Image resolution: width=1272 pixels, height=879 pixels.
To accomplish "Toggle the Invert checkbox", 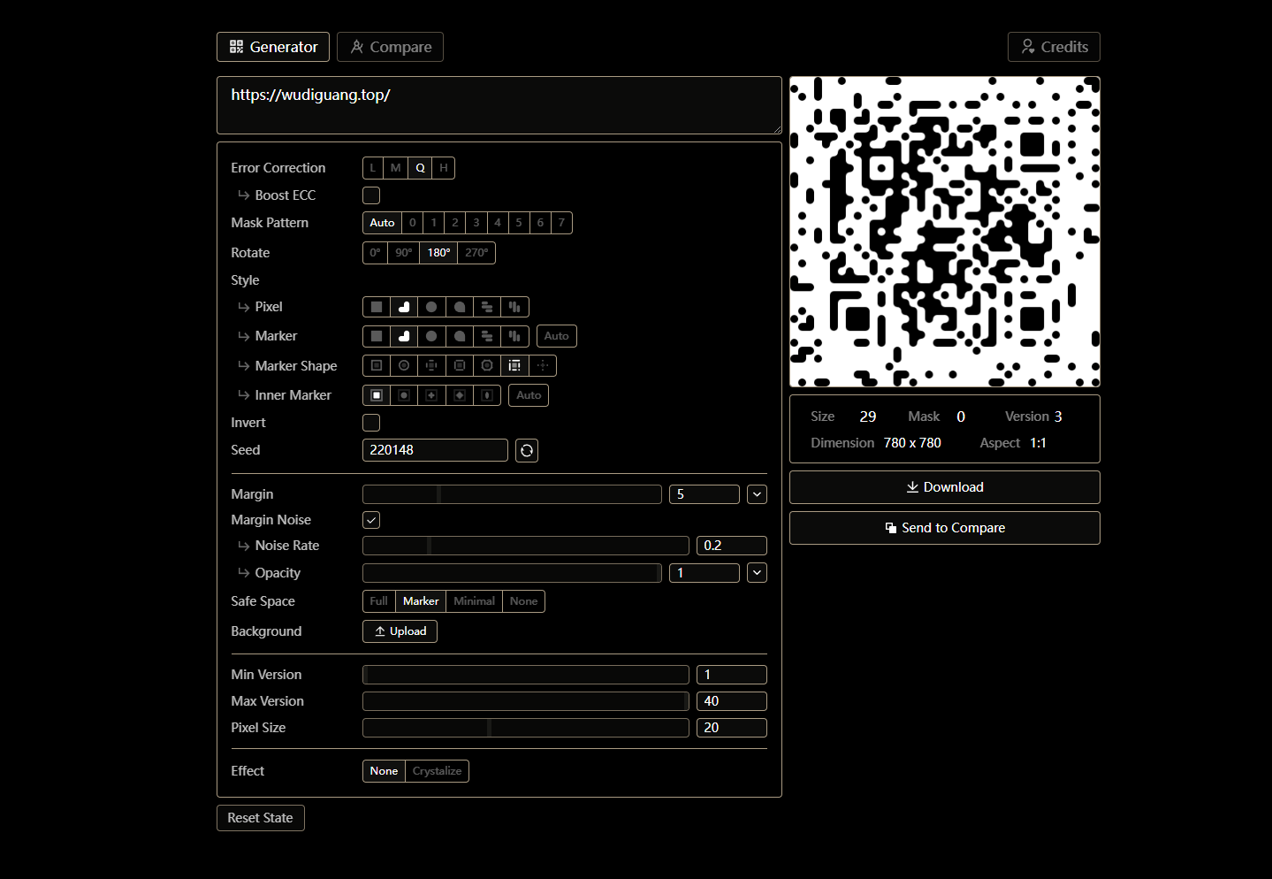I will coord(371,423).
